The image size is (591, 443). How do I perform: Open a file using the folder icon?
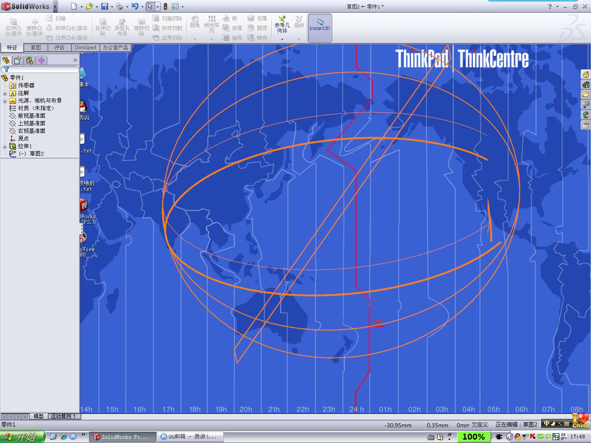89,6
